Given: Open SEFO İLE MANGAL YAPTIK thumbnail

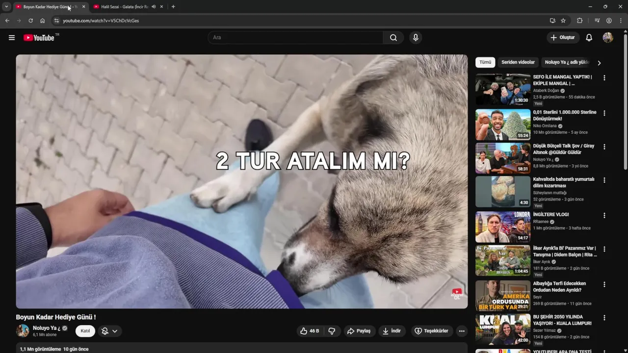Looking at the screenshot, I should coord(503,89).
